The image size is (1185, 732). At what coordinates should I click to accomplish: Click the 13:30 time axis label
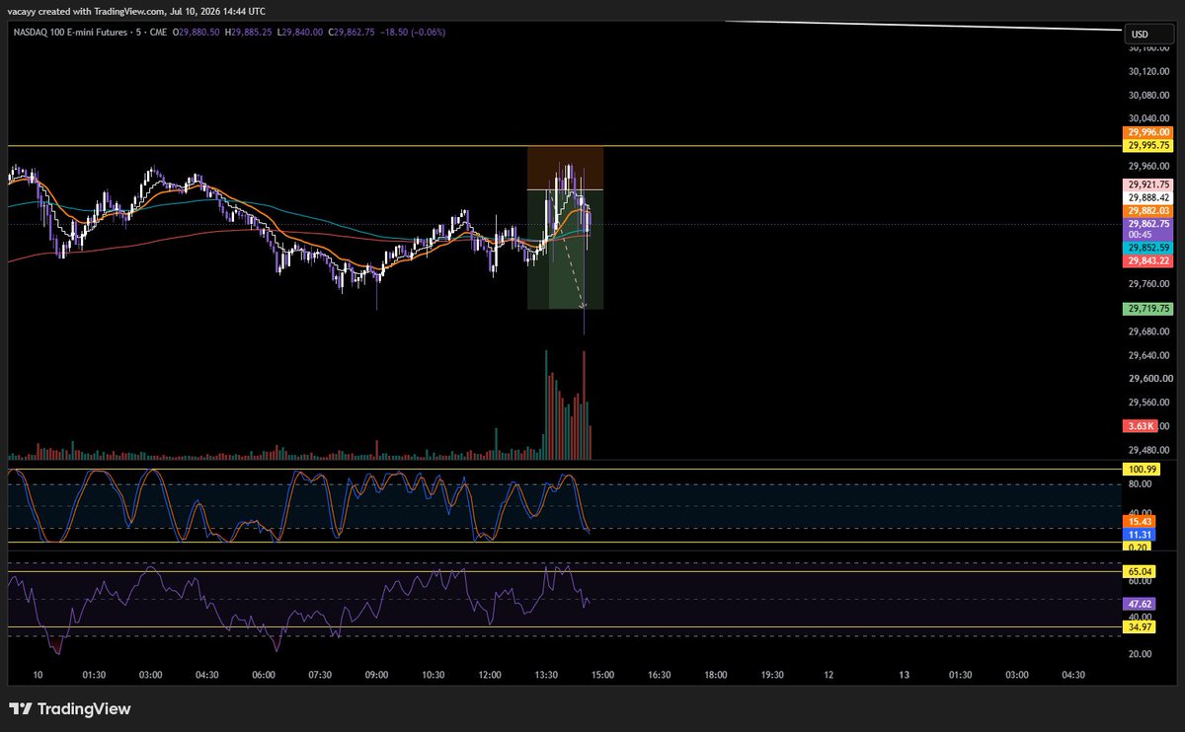click(546, 675)
